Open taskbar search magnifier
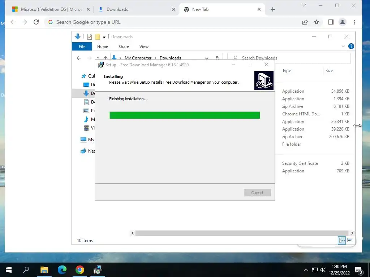The height and width of the screenshot is (277, 370). coord(26,269)
